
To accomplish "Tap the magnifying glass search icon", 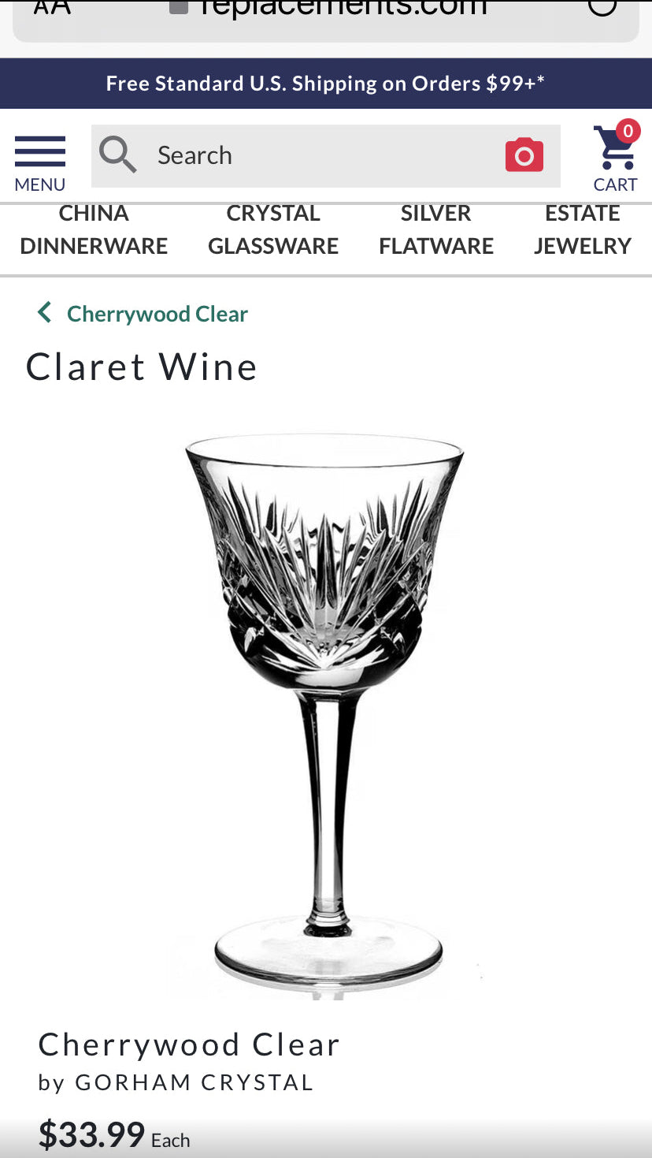I will 117,155.
